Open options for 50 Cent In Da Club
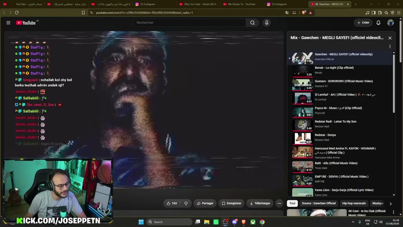 click(x=393, y=212)
